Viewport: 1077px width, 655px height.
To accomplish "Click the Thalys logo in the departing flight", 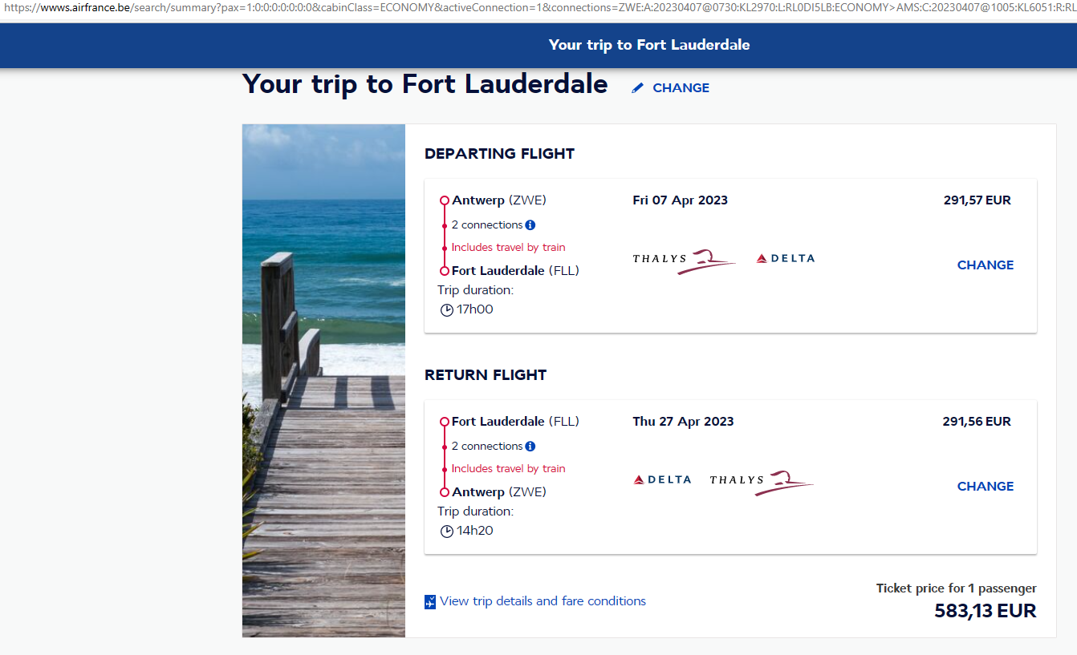I will [x=684, y=259].
